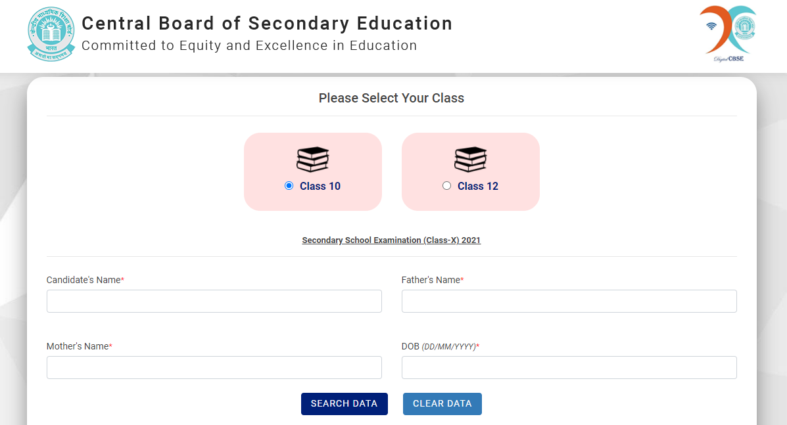787x425 pixels.
Task: Click the DOB (DD/MM/YYYY) field label
Action: point(440,346)
